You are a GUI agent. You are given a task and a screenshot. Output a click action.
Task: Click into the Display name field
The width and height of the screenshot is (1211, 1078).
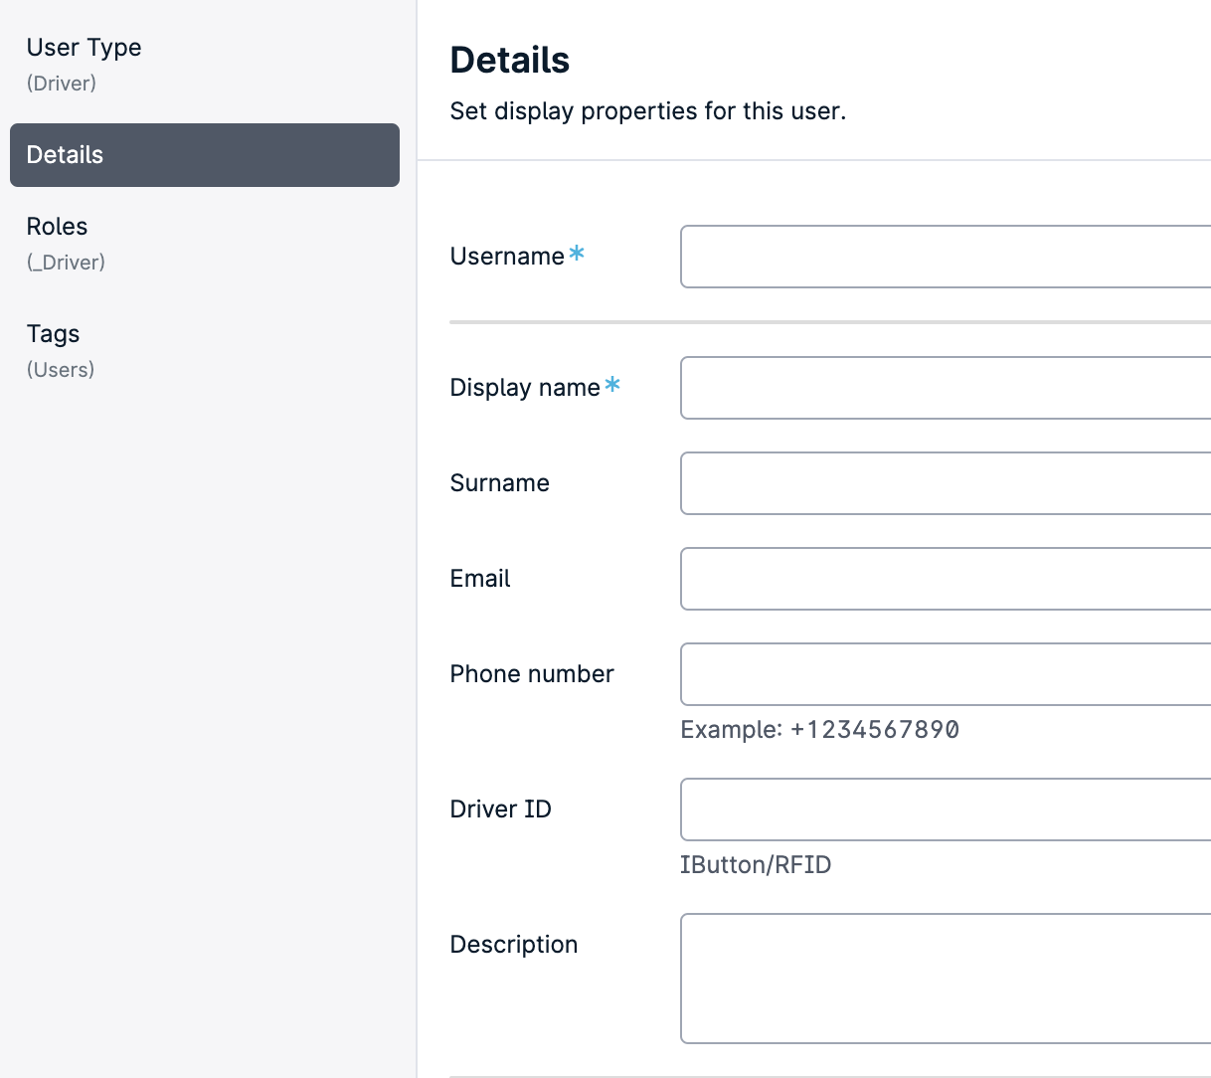(946, 388)
